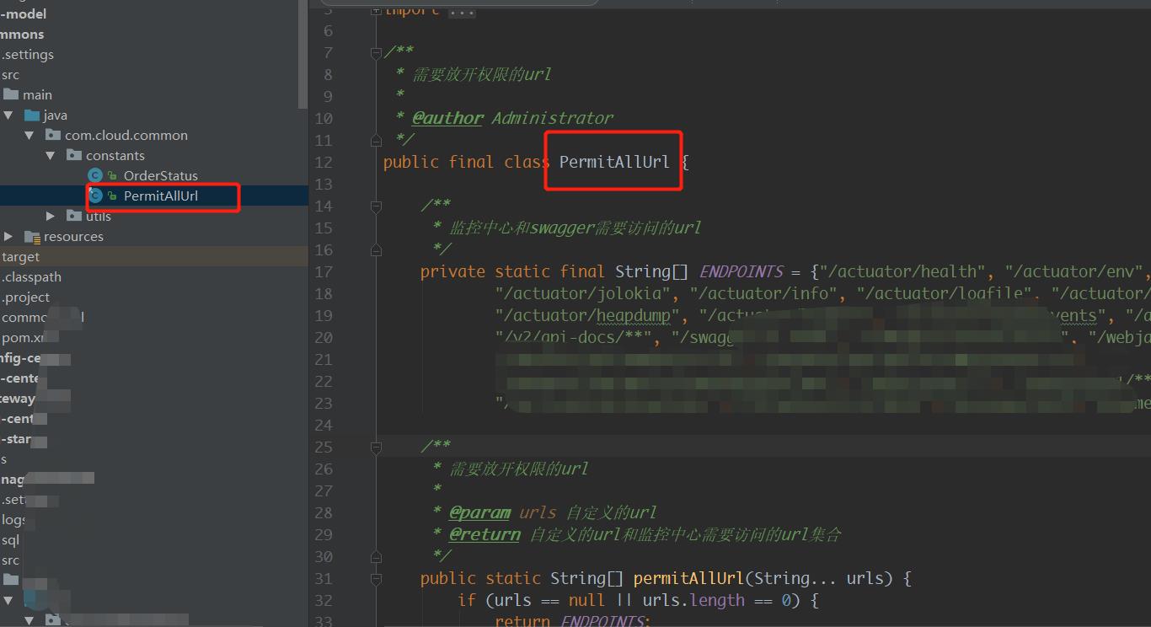
Task: Click fold end marker at line 11
Action: (376, 140)
